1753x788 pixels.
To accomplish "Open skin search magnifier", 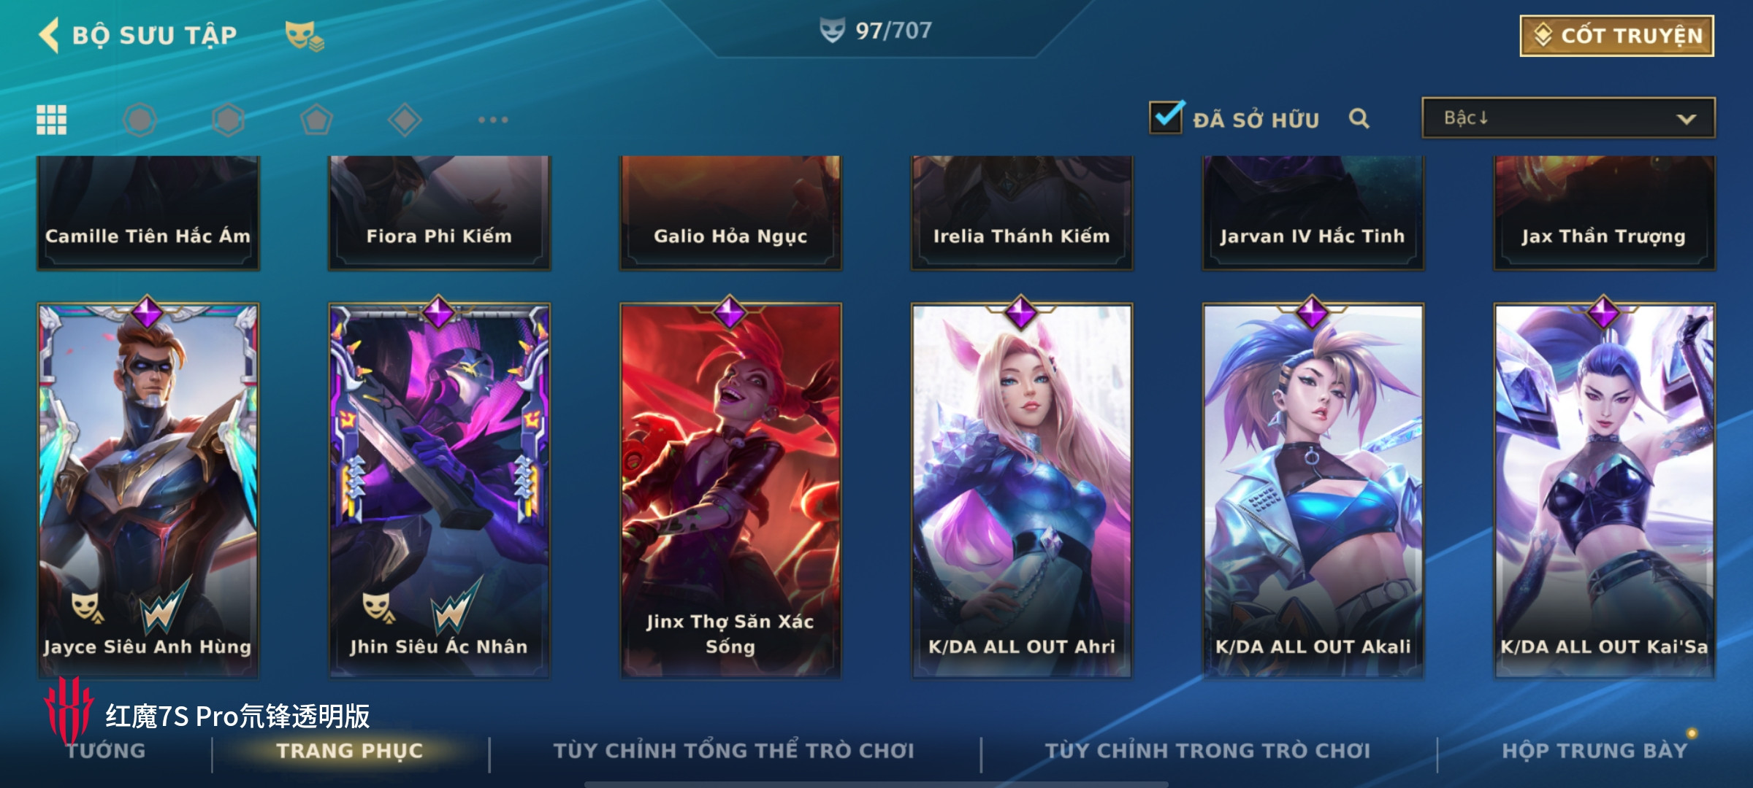I will tap(1359, 118).
